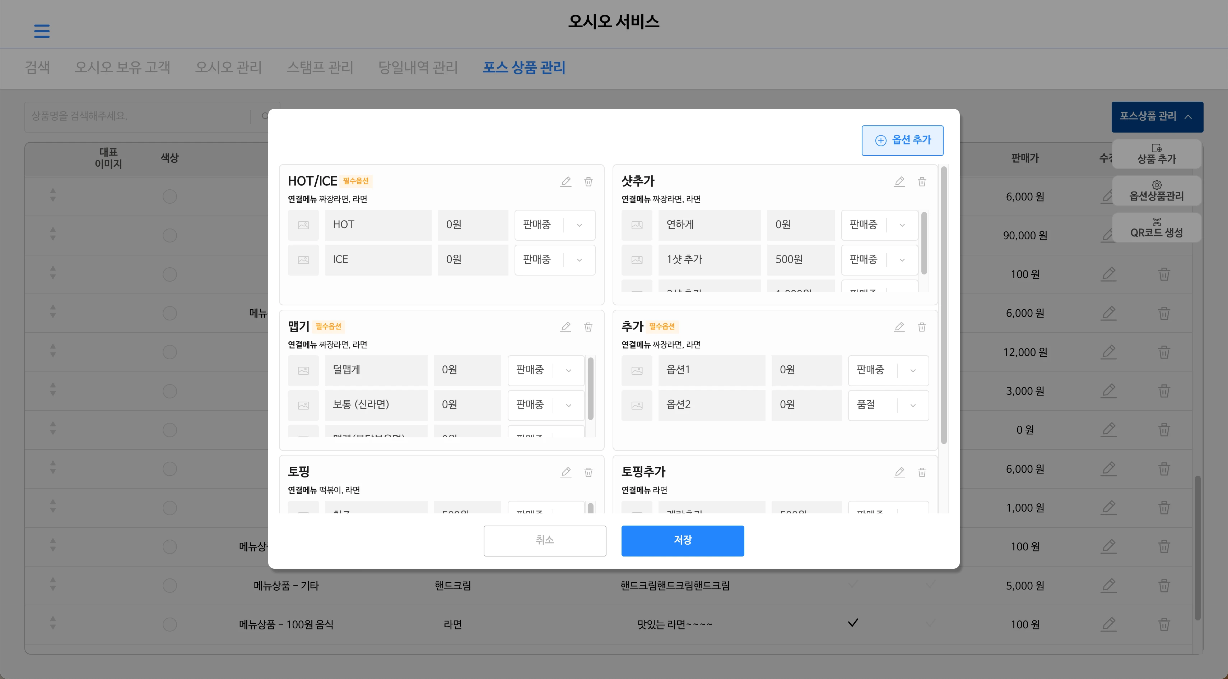This screenshot has height=679, width=1228.
Task: Delete the 토핑 option group
Action: (x=588, y=472)
